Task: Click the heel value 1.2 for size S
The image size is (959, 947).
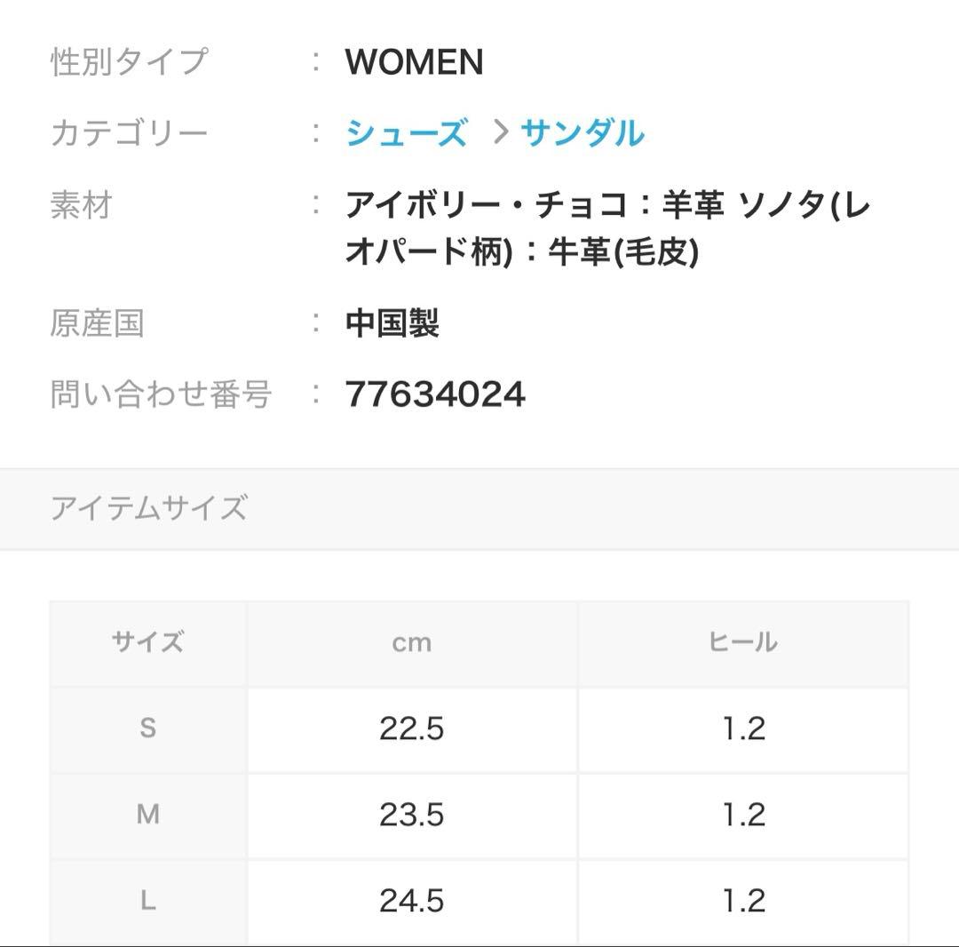Action: [x=743, y=728]
